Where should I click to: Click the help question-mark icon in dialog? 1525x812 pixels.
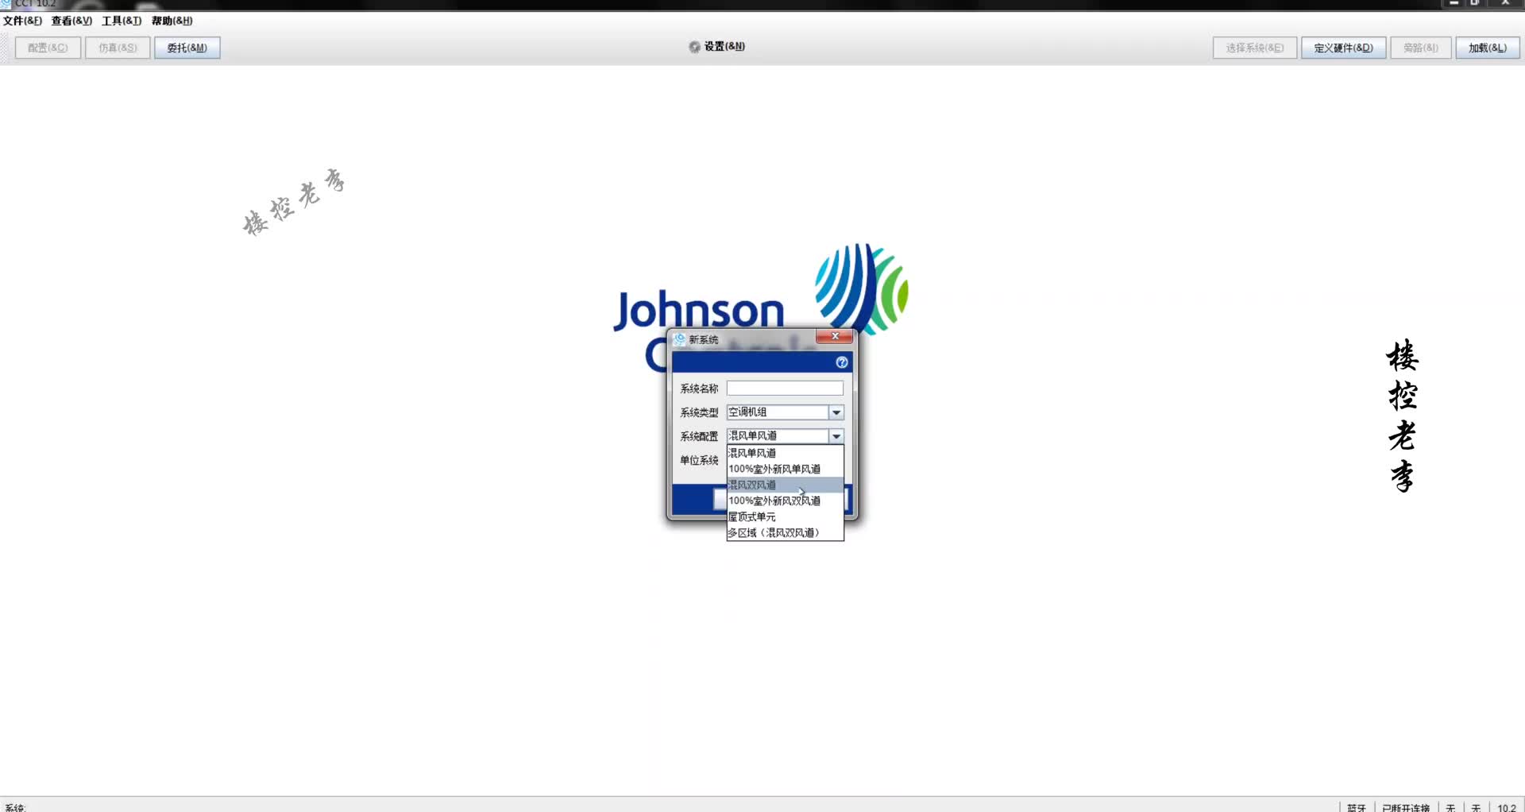(x=842, y=362)
